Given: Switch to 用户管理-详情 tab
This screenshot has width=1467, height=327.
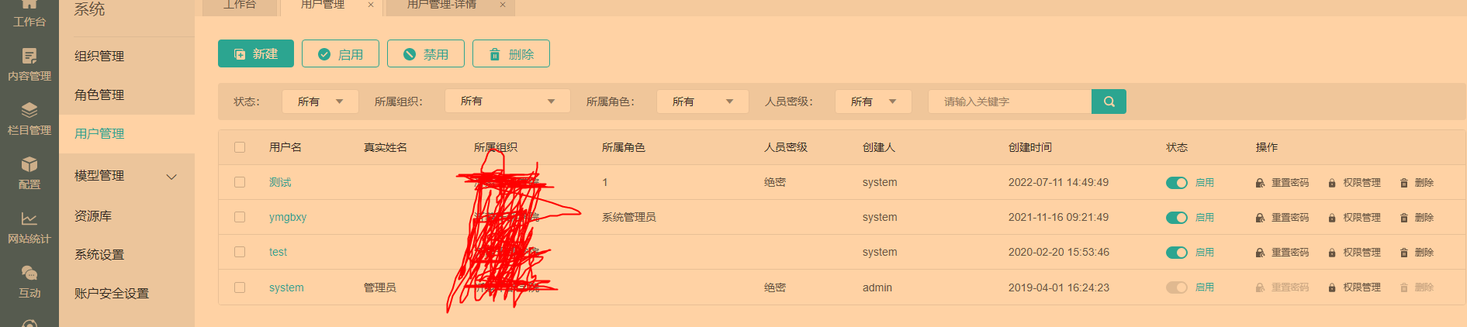Looking at the screenshot, I should pos(442,5).
